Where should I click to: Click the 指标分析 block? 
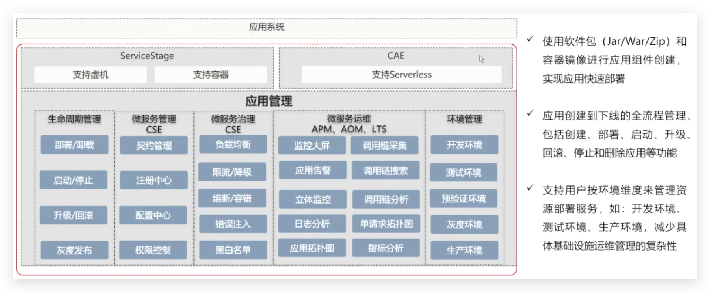coord(386,248)
